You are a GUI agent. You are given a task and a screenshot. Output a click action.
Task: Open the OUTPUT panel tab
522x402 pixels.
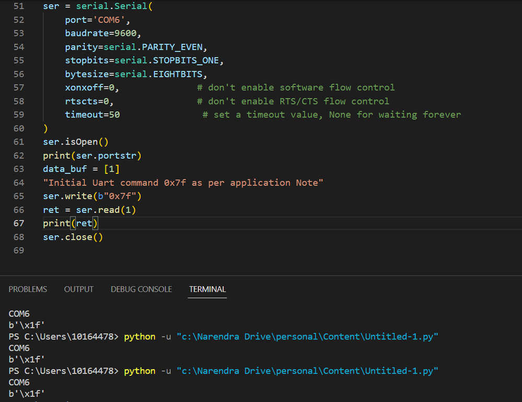click(79, 289)
